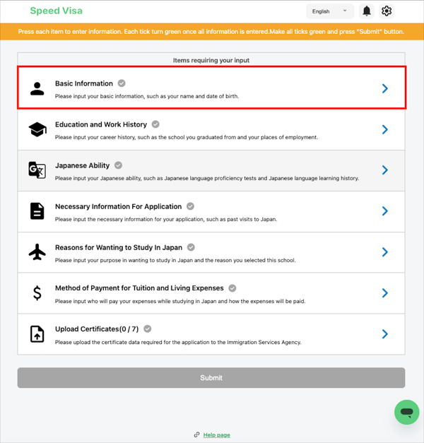Image resolution: width=424 pixels, height=443 pixels.
Task: Open Reasons for Wanting to Study chevron
Action: [x=384, y=252]
